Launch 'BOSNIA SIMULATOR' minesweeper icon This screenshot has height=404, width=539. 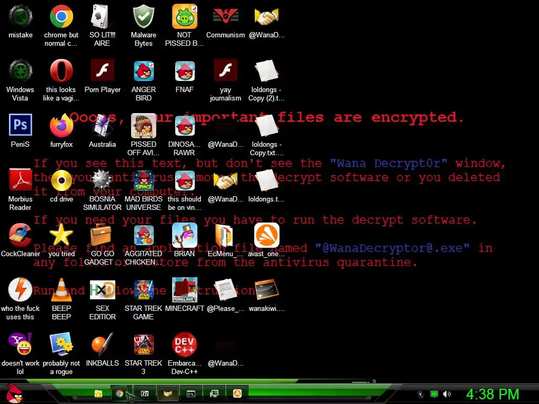pos(102,180)
